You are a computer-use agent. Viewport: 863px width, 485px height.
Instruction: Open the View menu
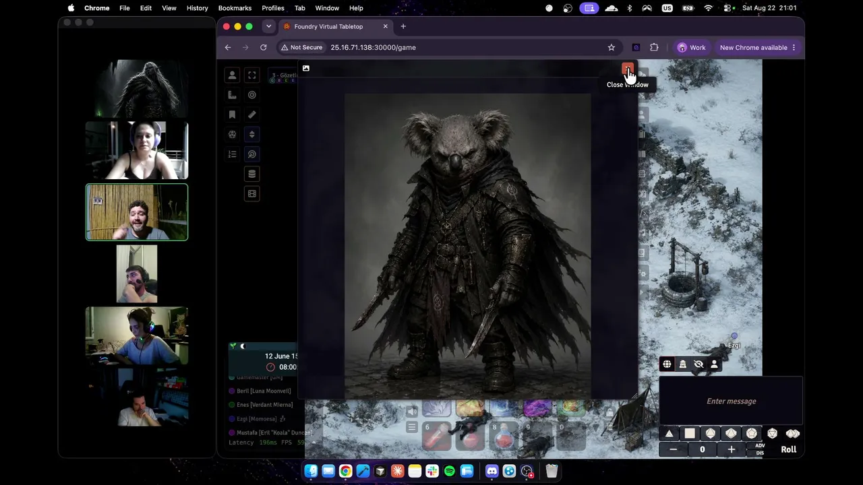[169, 8]
